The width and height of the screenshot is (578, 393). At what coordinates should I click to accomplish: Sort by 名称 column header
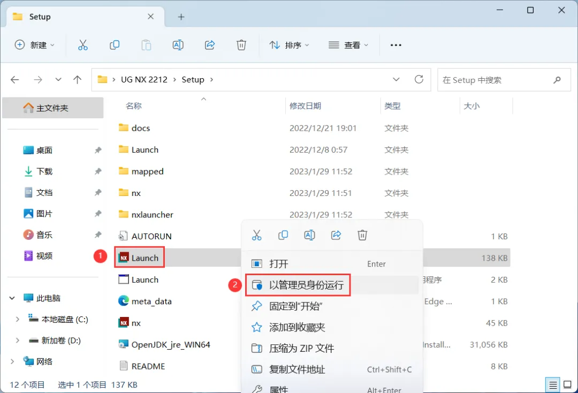click(133, 106)
